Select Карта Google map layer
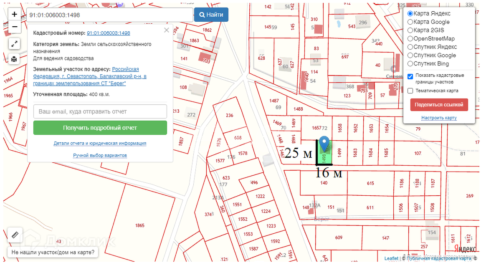The height and width of the screenshot is (265, 481). [410, 22]
